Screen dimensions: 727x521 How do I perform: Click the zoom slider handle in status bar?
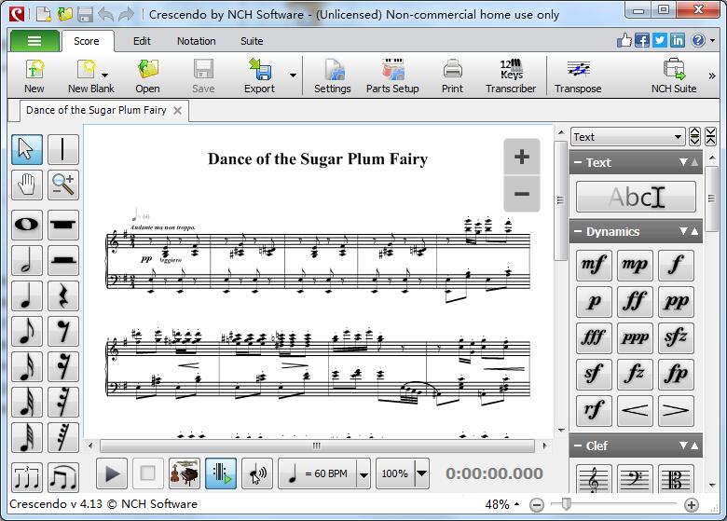click(566, 504)
